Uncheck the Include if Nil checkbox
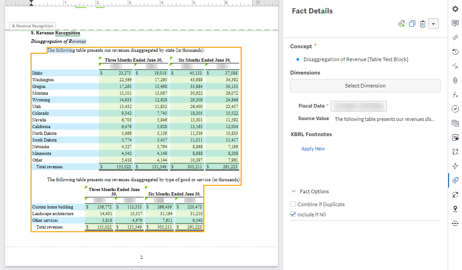 tap(293, 215)
